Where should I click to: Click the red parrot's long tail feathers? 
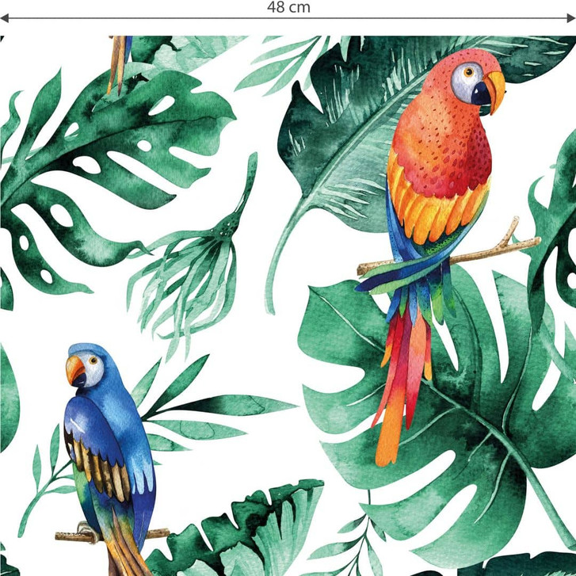[404, 372]
